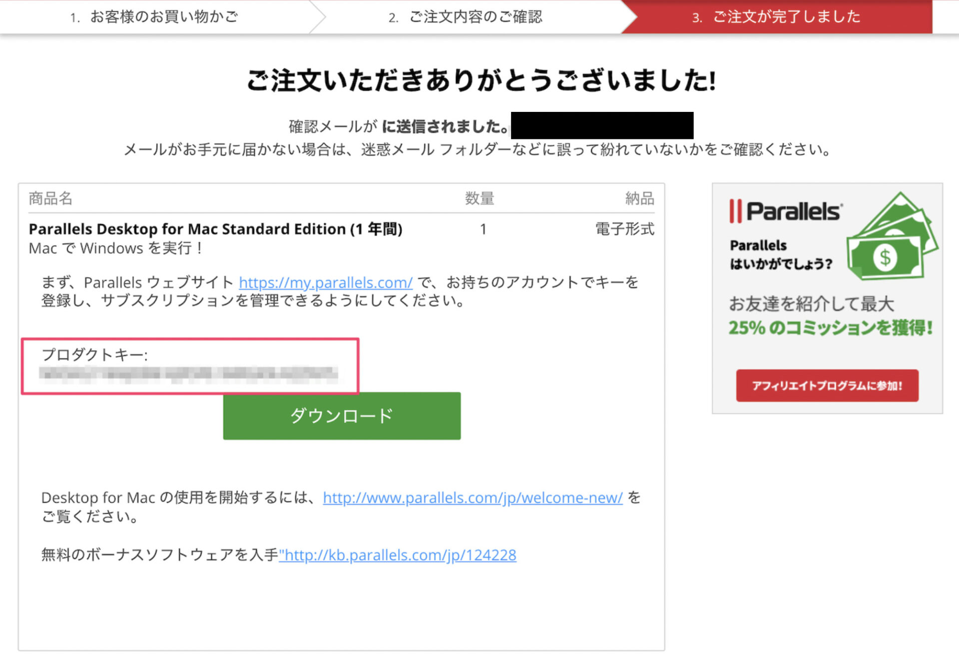Click the Parallels logo in the sidebar ad

[x=786, y=211]
